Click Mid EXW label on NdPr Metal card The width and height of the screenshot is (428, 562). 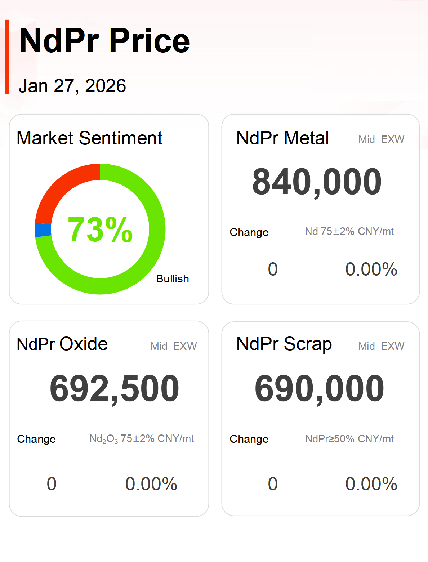point(381,139)
